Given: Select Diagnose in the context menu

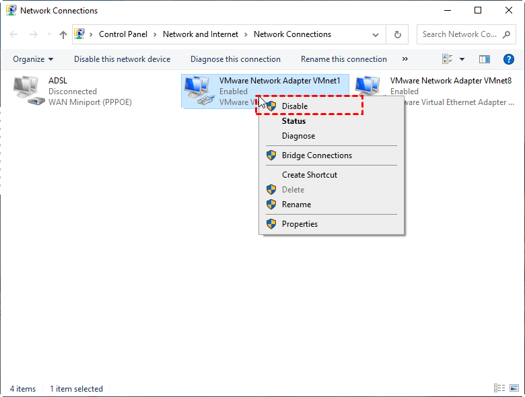Looking at the screenshot, I should (331, 135).
